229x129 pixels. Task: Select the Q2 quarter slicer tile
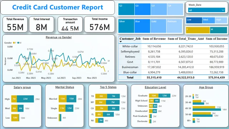pyautogui.click(x=126, y=9)
